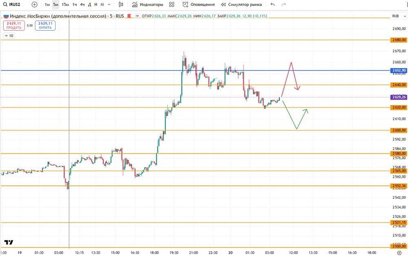Expand the timeframe list chevron

point(109,4)
